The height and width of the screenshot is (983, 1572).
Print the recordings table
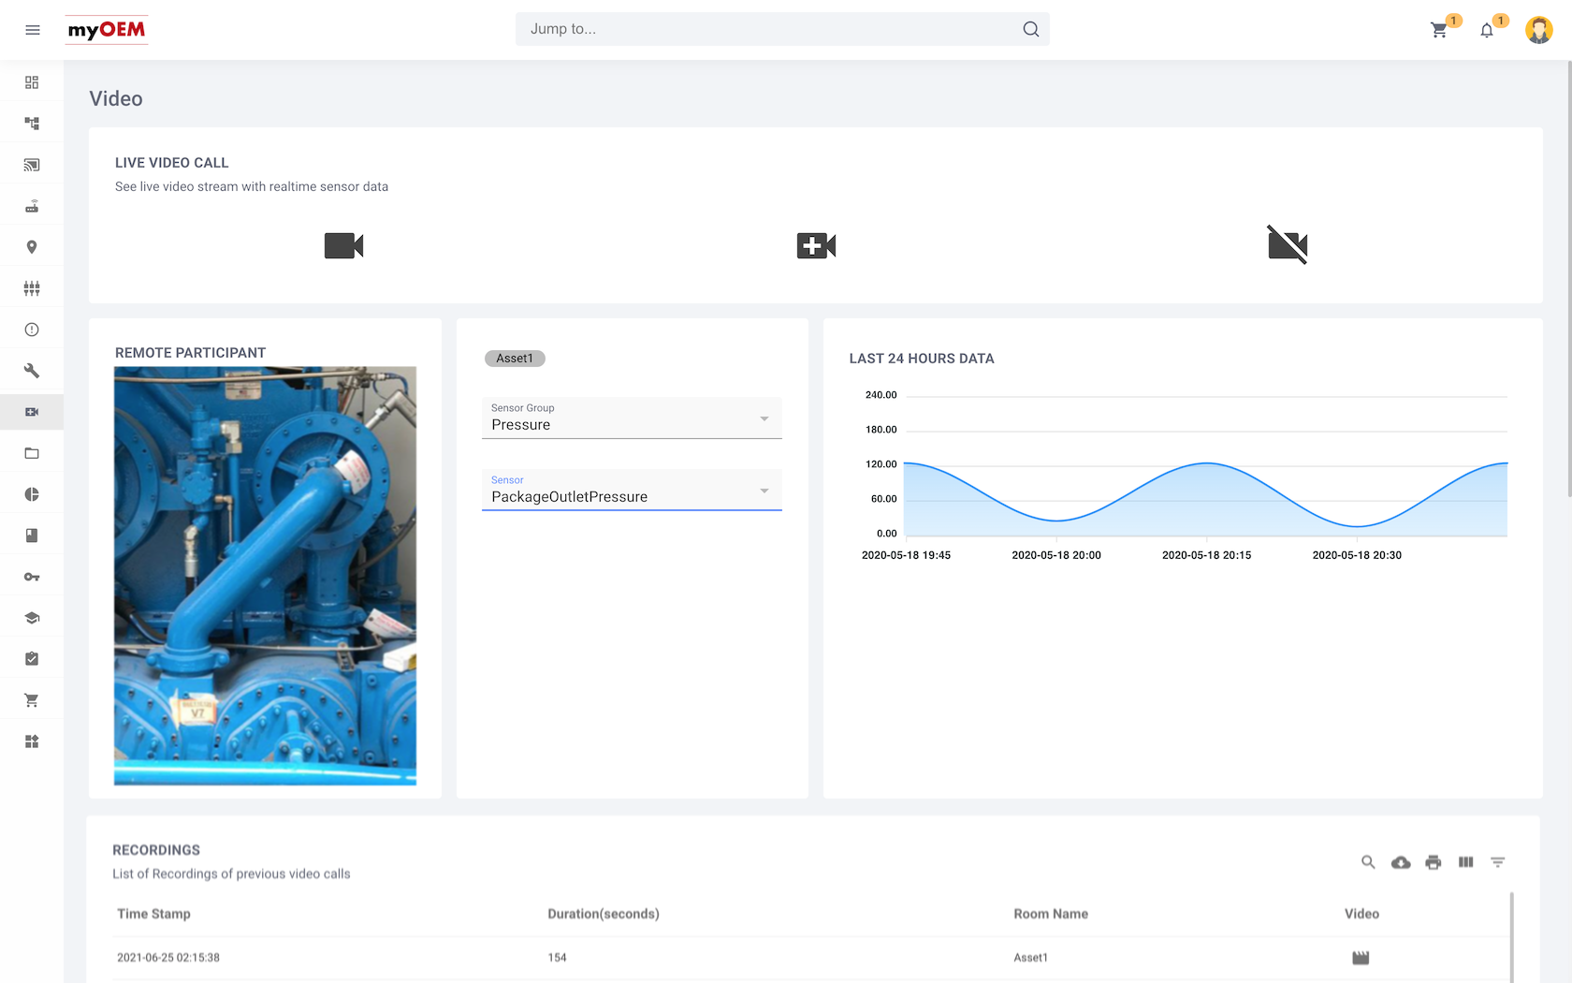coord(1434,862)
